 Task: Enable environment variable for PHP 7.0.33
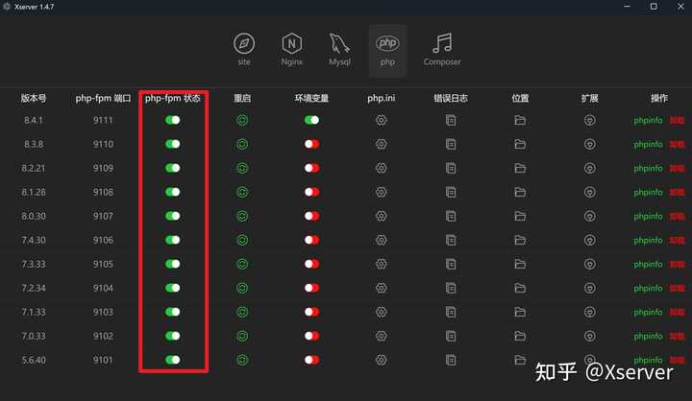(x=311, y=336)
